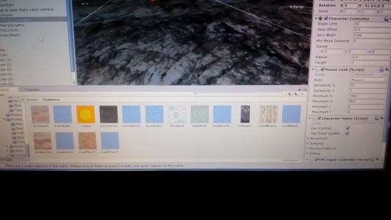Open Character Controller help icon
Image resolution: width=391 pixels, height=220 pixels.
(x=386, y=19)
